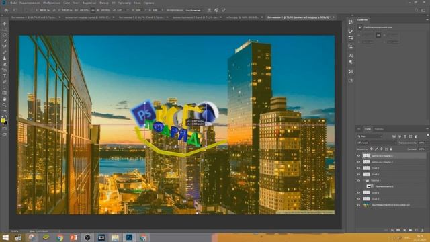Open the Windows Start button
Viewport: 430px width, 242px height.
point(5,237)
